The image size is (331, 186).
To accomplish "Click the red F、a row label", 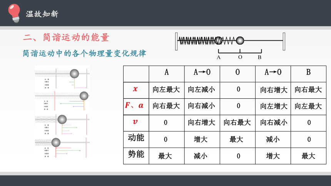I will [x=134, y=105].
